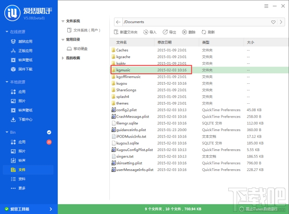Open download center (下载中心)

pyautogui.click(x=21, y=119)
